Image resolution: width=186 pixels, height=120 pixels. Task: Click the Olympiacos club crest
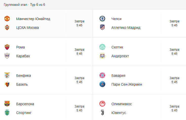click(x=102, y=104)
